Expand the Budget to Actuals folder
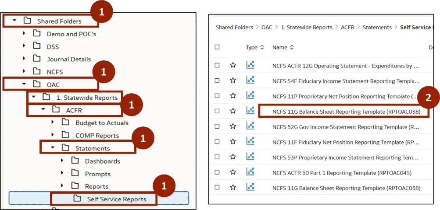The image size is (440, 210). click(x=53, y=122)
